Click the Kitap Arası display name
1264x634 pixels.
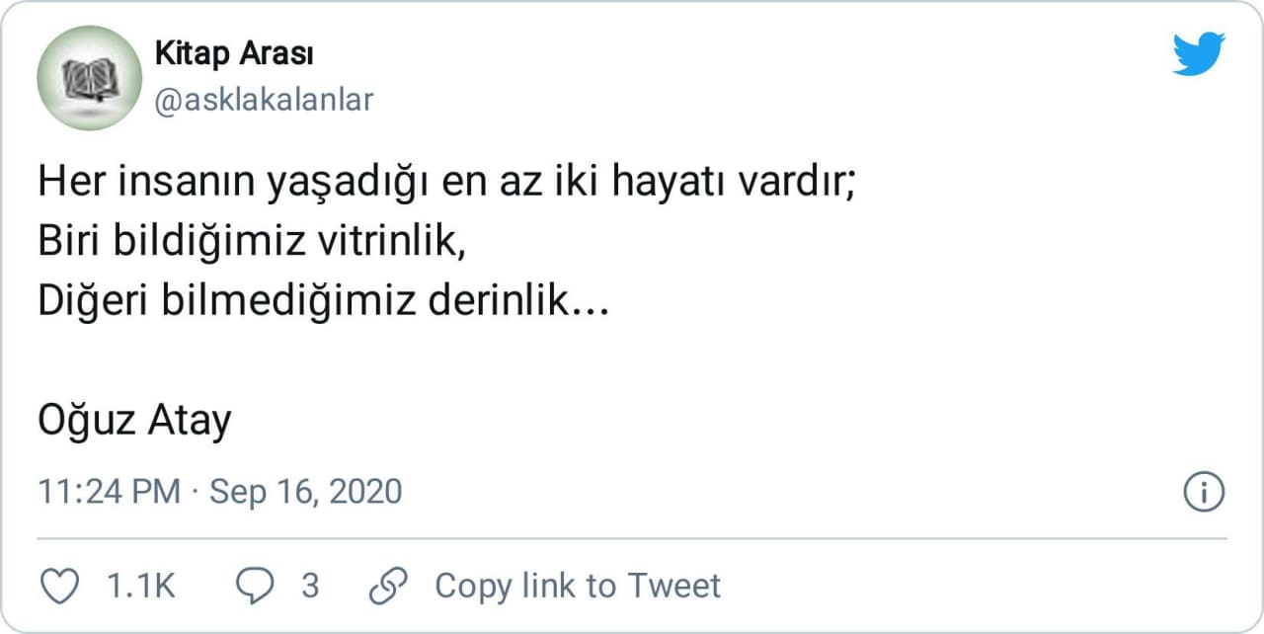click(234, 53)
